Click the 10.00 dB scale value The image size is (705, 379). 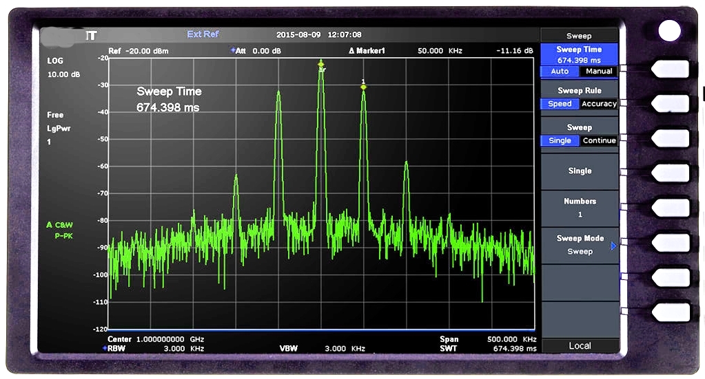[x=64, y=74]
